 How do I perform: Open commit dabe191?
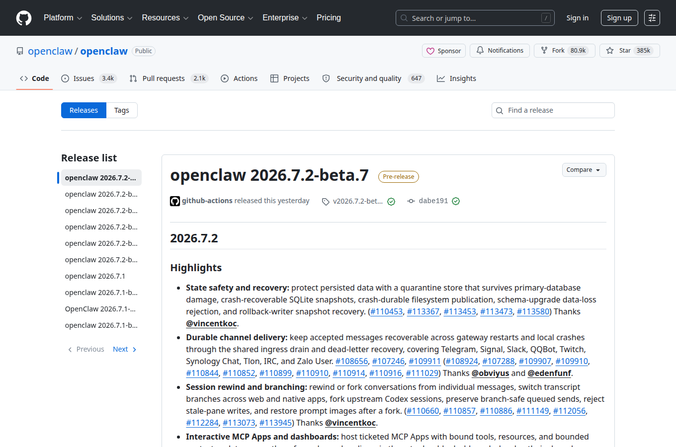433,201
